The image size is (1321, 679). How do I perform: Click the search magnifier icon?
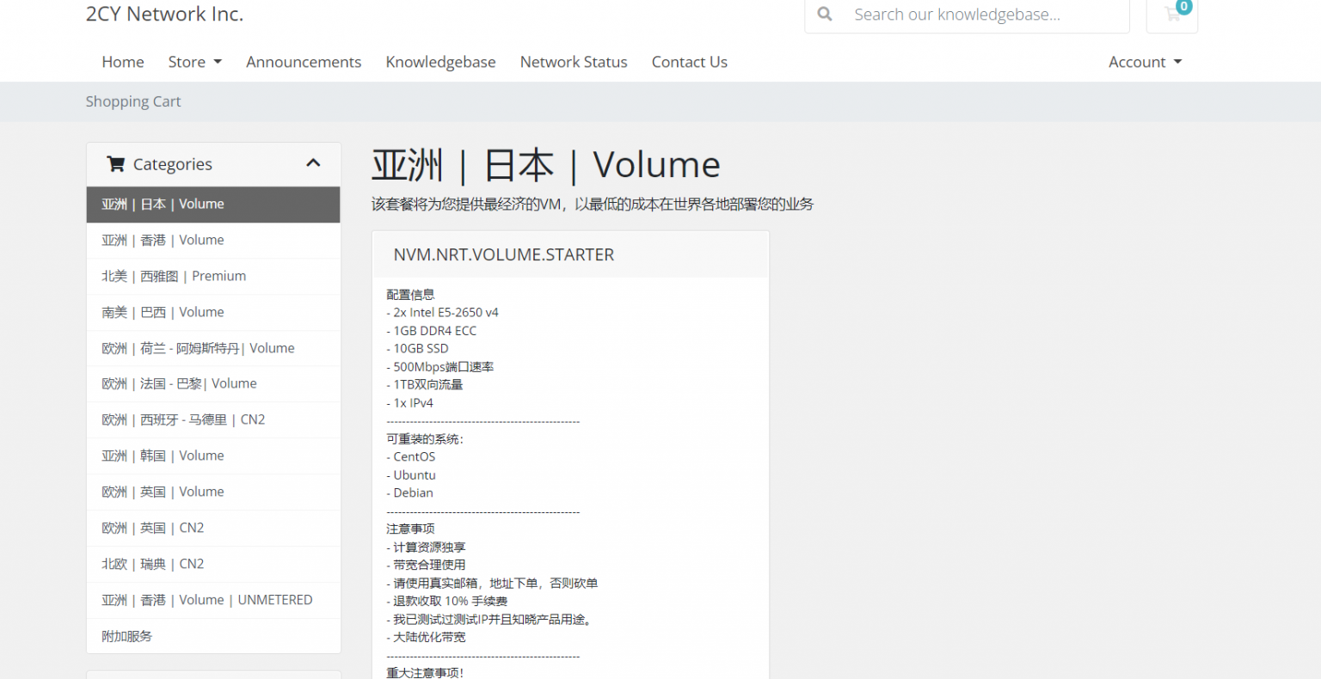pos(824,15)
